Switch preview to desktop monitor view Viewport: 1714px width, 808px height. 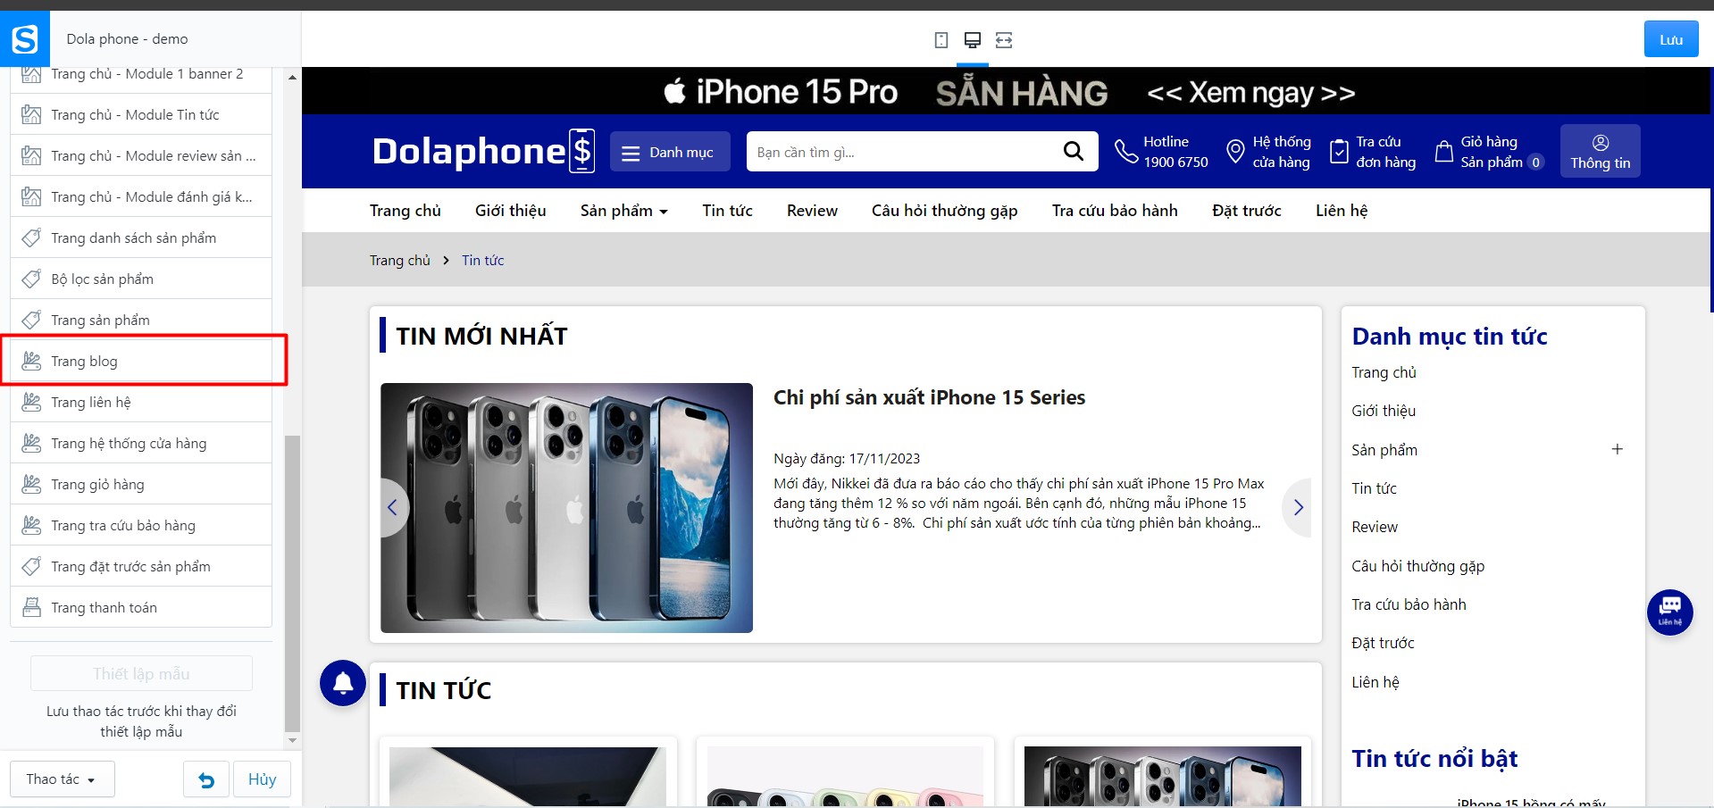pos(973,40)
